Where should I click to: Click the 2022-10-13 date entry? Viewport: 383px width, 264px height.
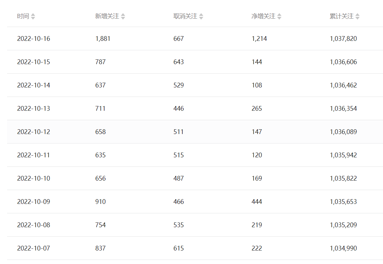coord(33,109)
